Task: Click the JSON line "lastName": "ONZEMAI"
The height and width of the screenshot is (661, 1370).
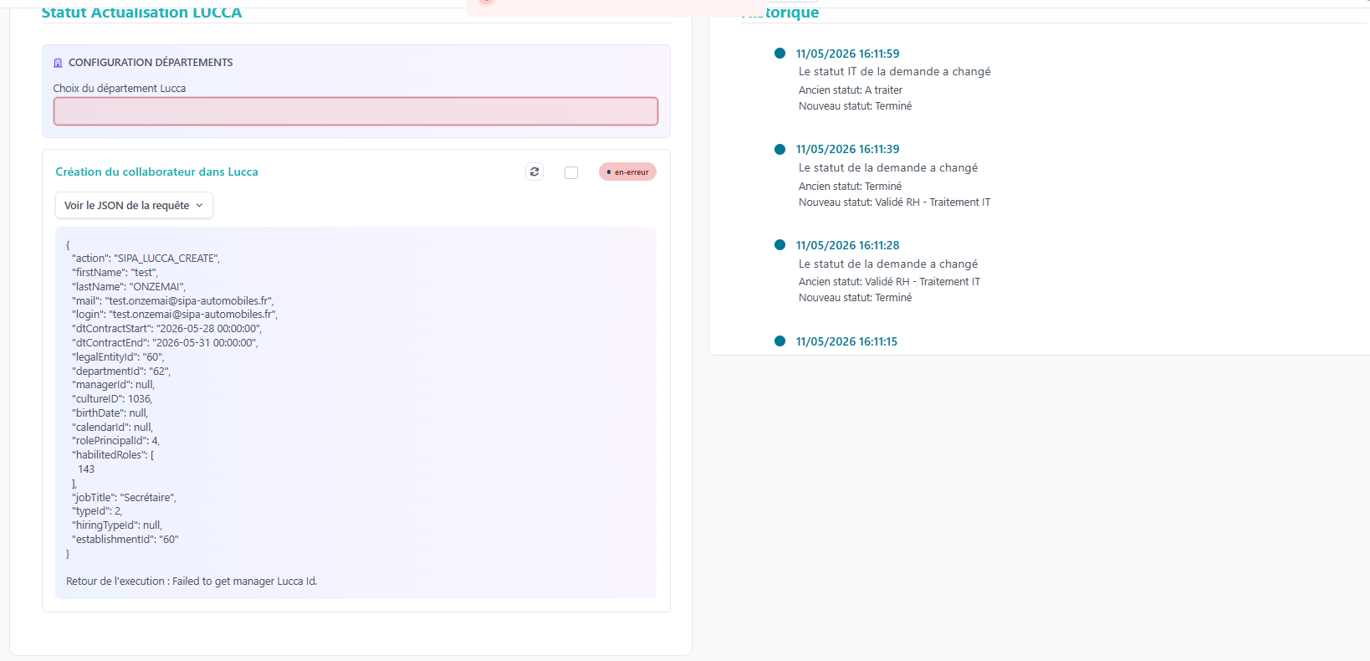Action: (x=129, y=287)
